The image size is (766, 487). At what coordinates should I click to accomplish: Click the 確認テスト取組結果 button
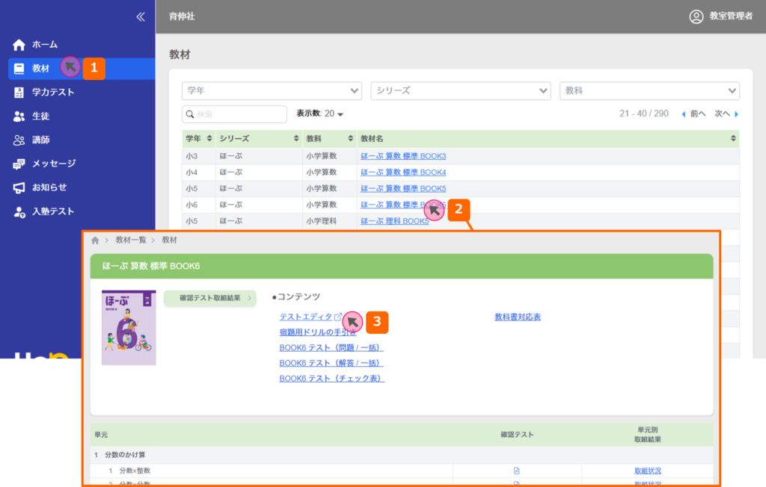coord(210,298)
